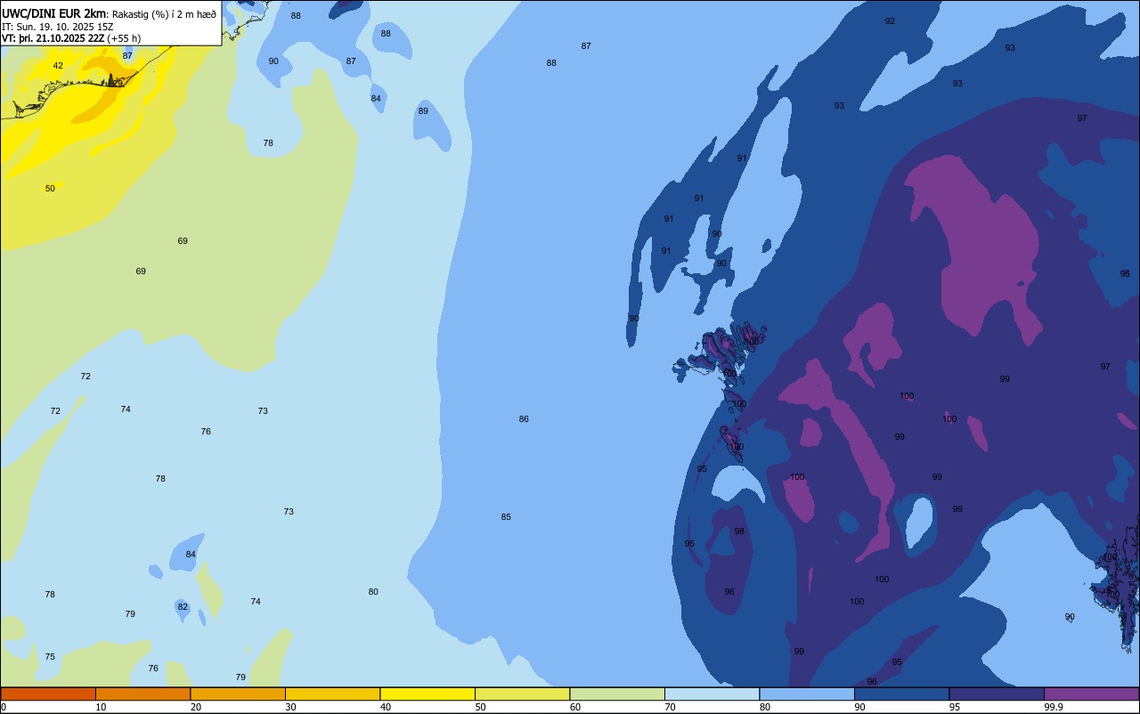Click the 50–60 pale yellow legend swatch
Image resolution: width=1140 pixels, height=714 pixels.
click(522, 694)
